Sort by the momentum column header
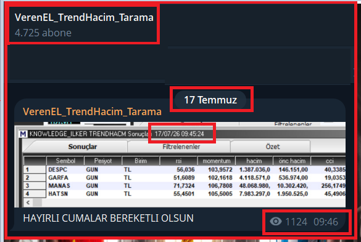This screenshot has height=242, width=361. [x=217, y=161]
